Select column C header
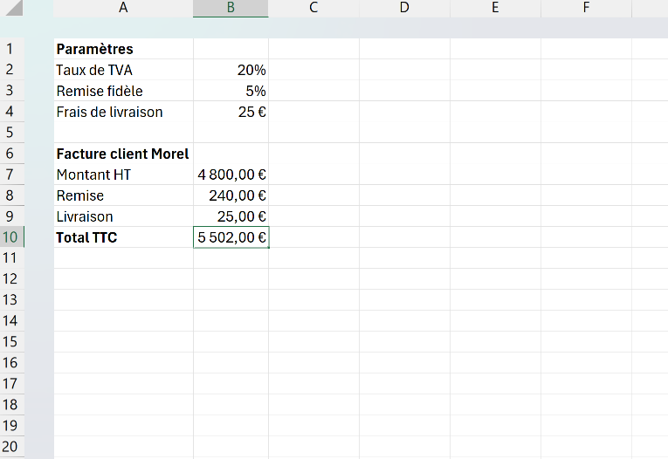 (313, 8)
